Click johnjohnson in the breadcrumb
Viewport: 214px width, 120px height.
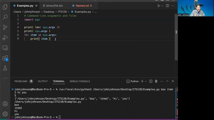click(32, 12)
